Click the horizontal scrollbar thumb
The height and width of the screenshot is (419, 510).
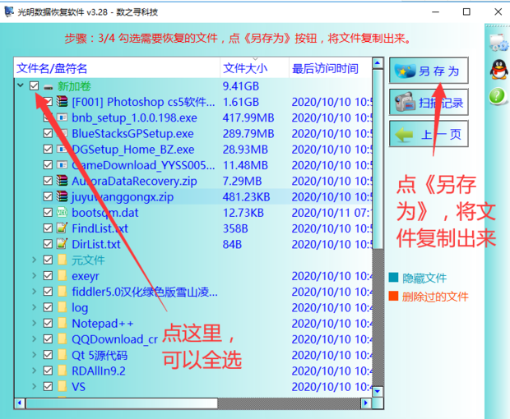(122, 403)
